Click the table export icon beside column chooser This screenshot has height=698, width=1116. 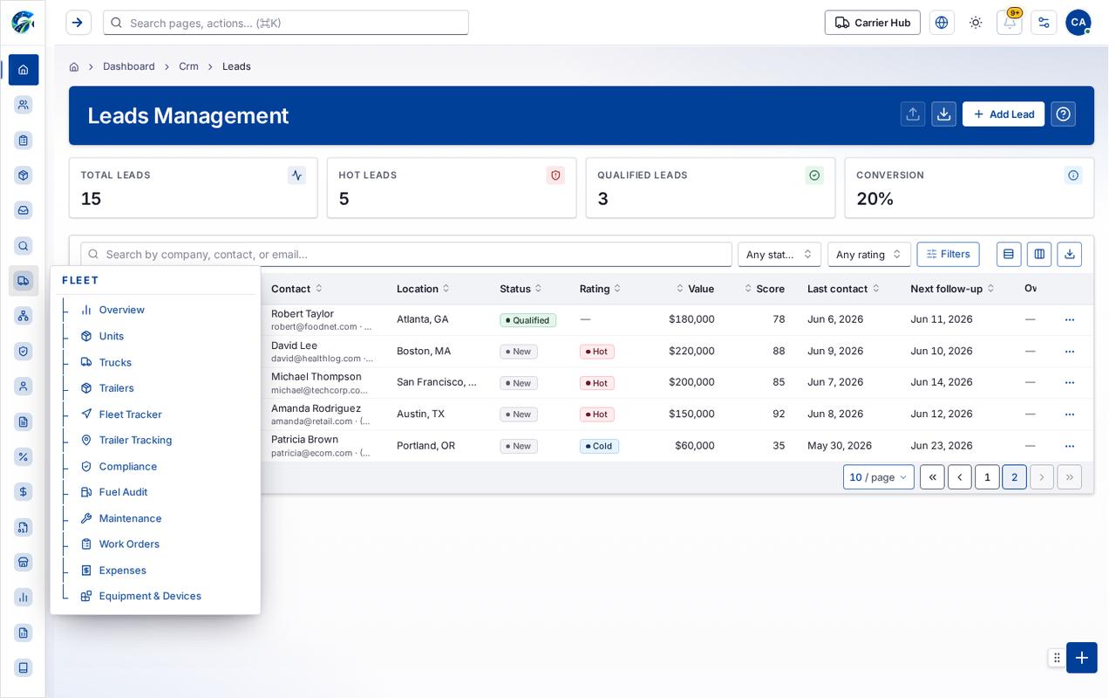click(x=1070, y=254)
